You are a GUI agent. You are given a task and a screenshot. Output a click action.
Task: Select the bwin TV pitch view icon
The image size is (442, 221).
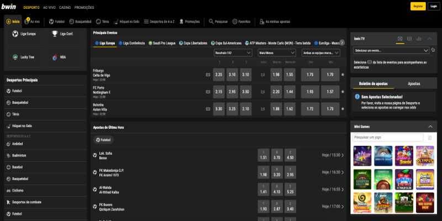pos(409,39)
